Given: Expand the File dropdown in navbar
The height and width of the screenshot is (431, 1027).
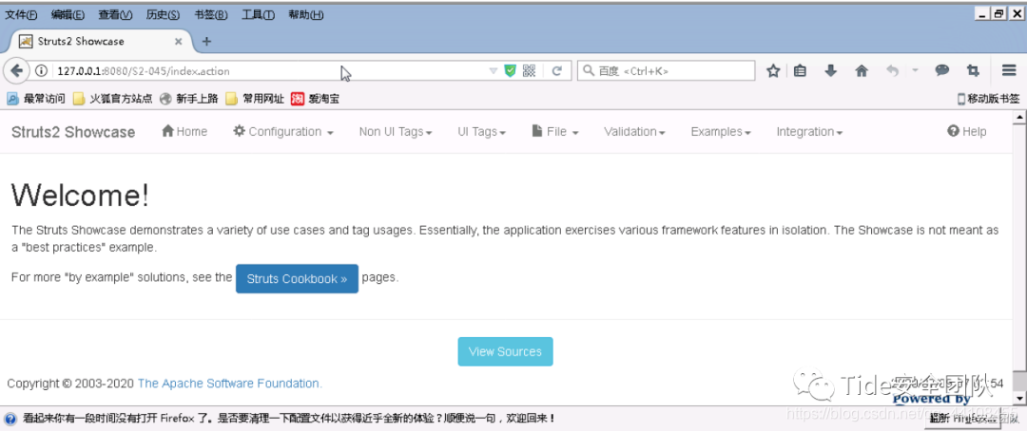Looking at the screenshot, I should [555, 131].
